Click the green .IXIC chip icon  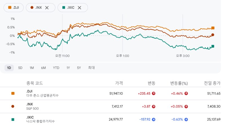click(64, 8)
